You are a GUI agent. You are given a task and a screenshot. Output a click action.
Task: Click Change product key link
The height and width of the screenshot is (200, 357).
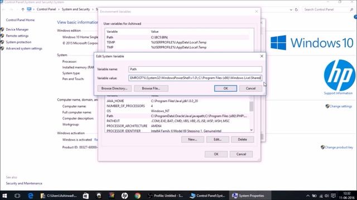click(339, 147)
